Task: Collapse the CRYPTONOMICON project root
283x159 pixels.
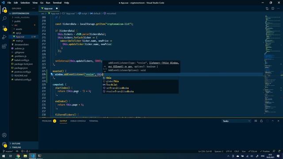Action: 23,13
